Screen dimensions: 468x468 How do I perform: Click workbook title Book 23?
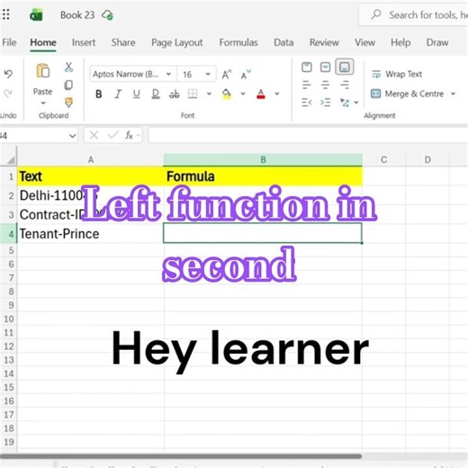click(x=77, y=15)
